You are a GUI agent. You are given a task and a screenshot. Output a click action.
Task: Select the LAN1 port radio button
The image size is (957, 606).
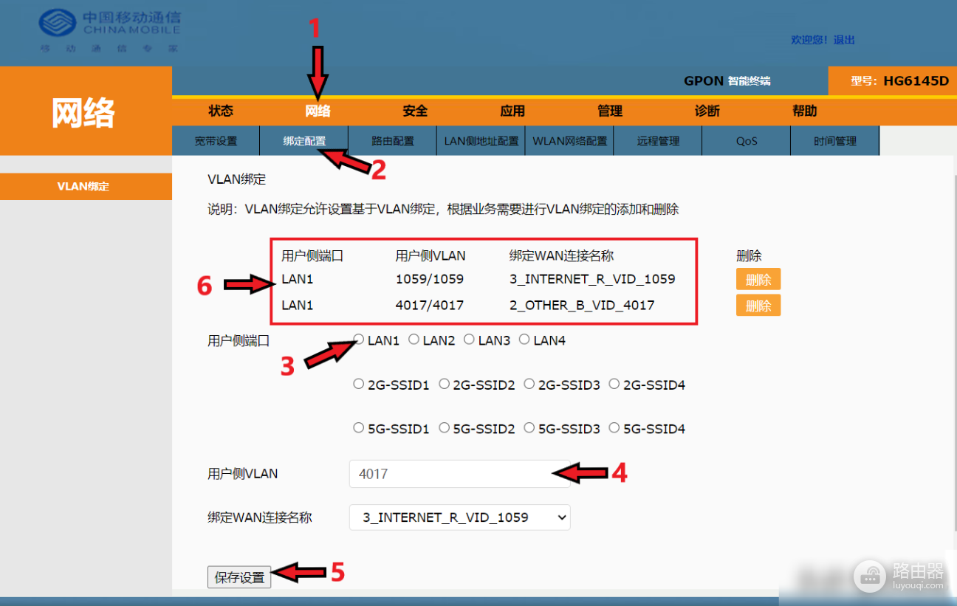tap(359, 340)
